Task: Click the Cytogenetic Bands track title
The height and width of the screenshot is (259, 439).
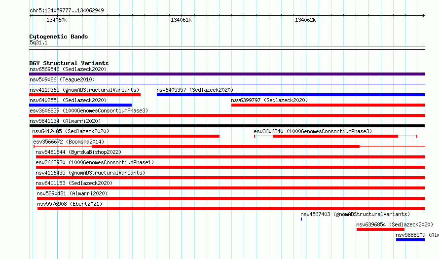Action: click(59, 37)
